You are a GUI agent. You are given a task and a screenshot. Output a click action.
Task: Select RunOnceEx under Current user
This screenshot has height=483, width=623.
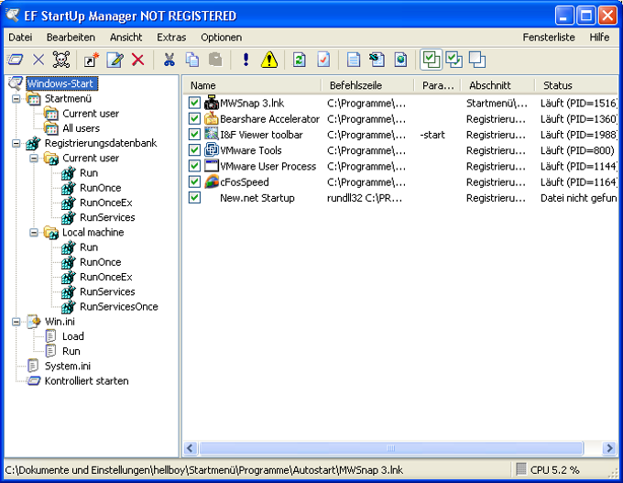pyautogui.click(x=106, y=203)
